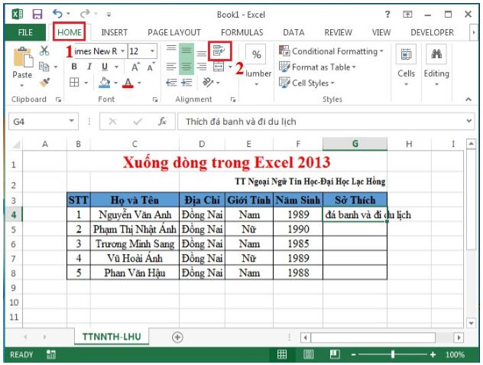Open the font size dropdown
The width and height of the screenshot is (483, 365).
(152, 51)
